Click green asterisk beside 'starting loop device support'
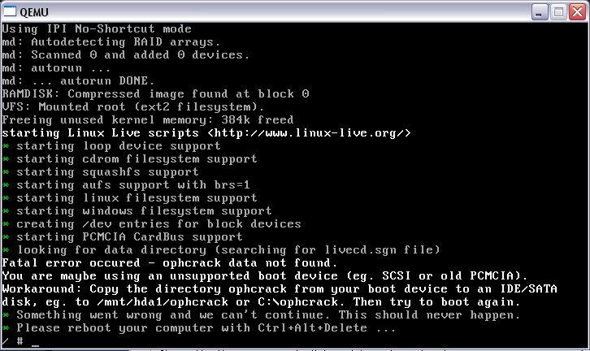This screenshot has height=351, width=590. point(6,146)
